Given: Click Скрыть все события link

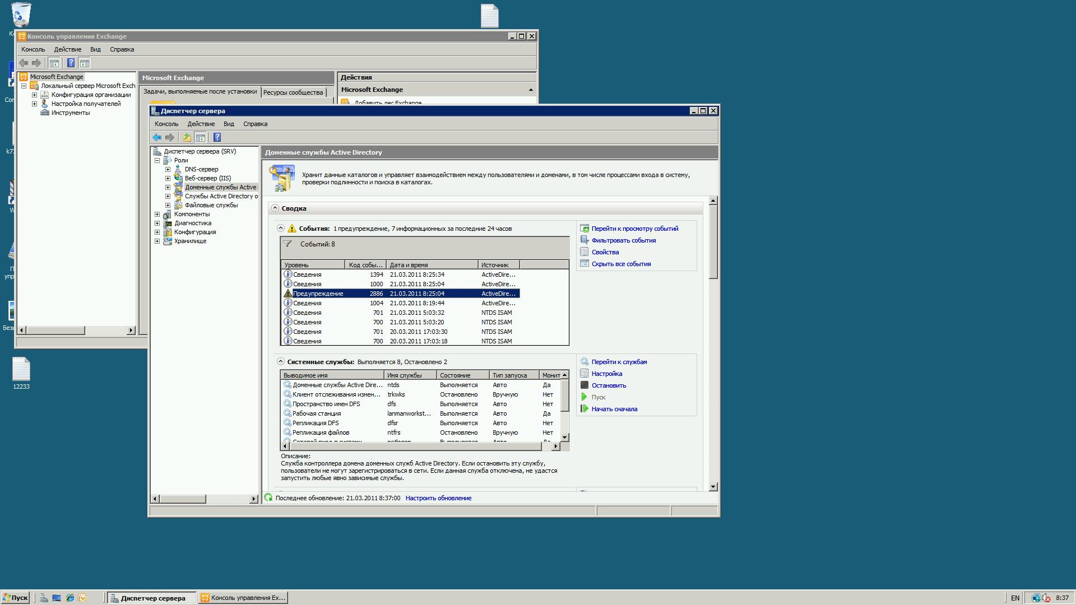Looking at the screenshot, I should click(x=621, y=264).
